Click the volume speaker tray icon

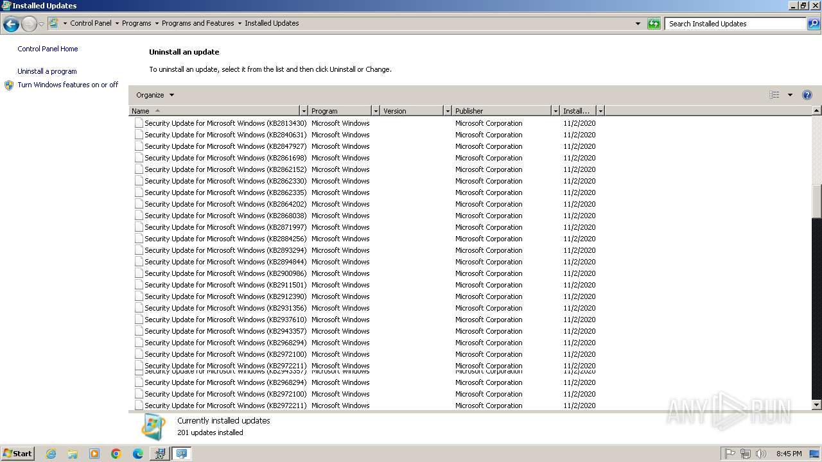(x=761, y=454)
